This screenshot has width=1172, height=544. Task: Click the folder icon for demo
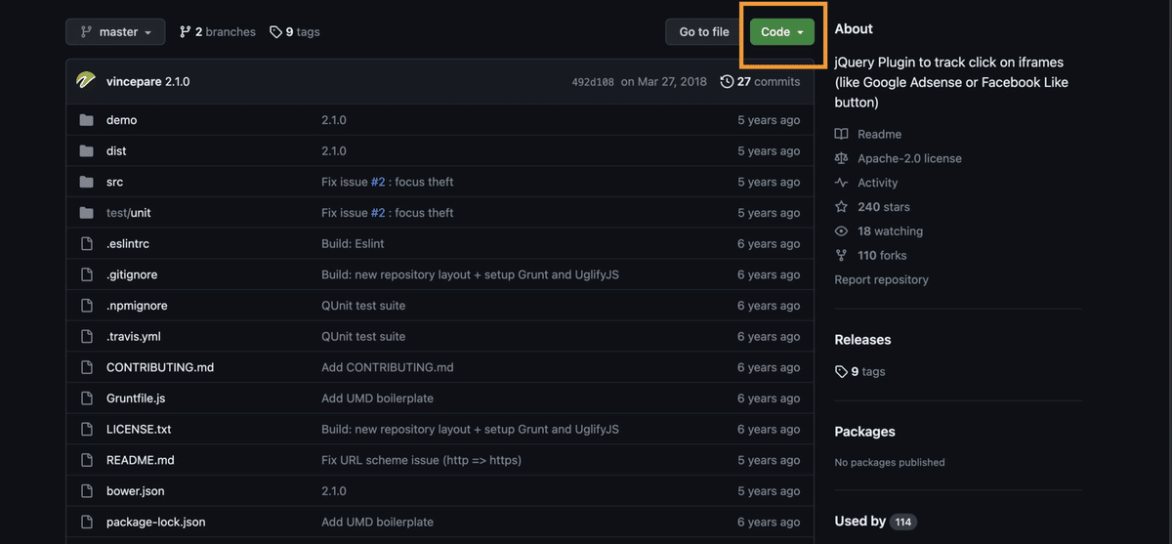(86, 120)
